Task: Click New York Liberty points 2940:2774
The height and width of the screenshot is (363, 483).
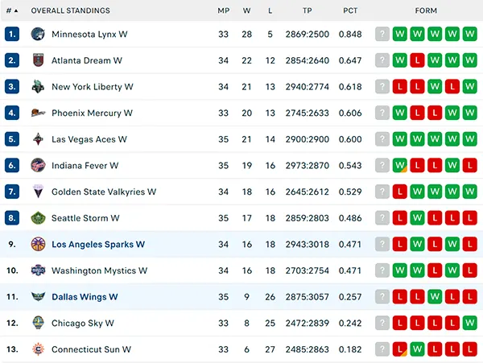Action: 308,87
